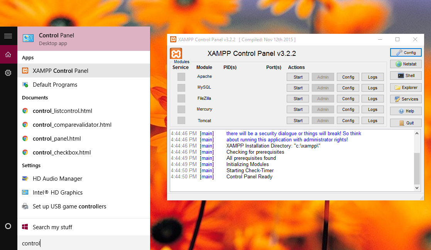This screenshot has width=431, height=250.
Task: Open Services from XAMPP panel
Action: [406, 99]
